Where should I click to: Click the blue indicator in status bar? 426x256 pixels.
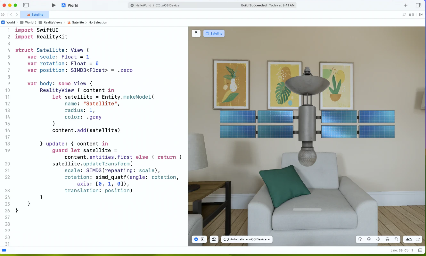(x=4, y=250)
